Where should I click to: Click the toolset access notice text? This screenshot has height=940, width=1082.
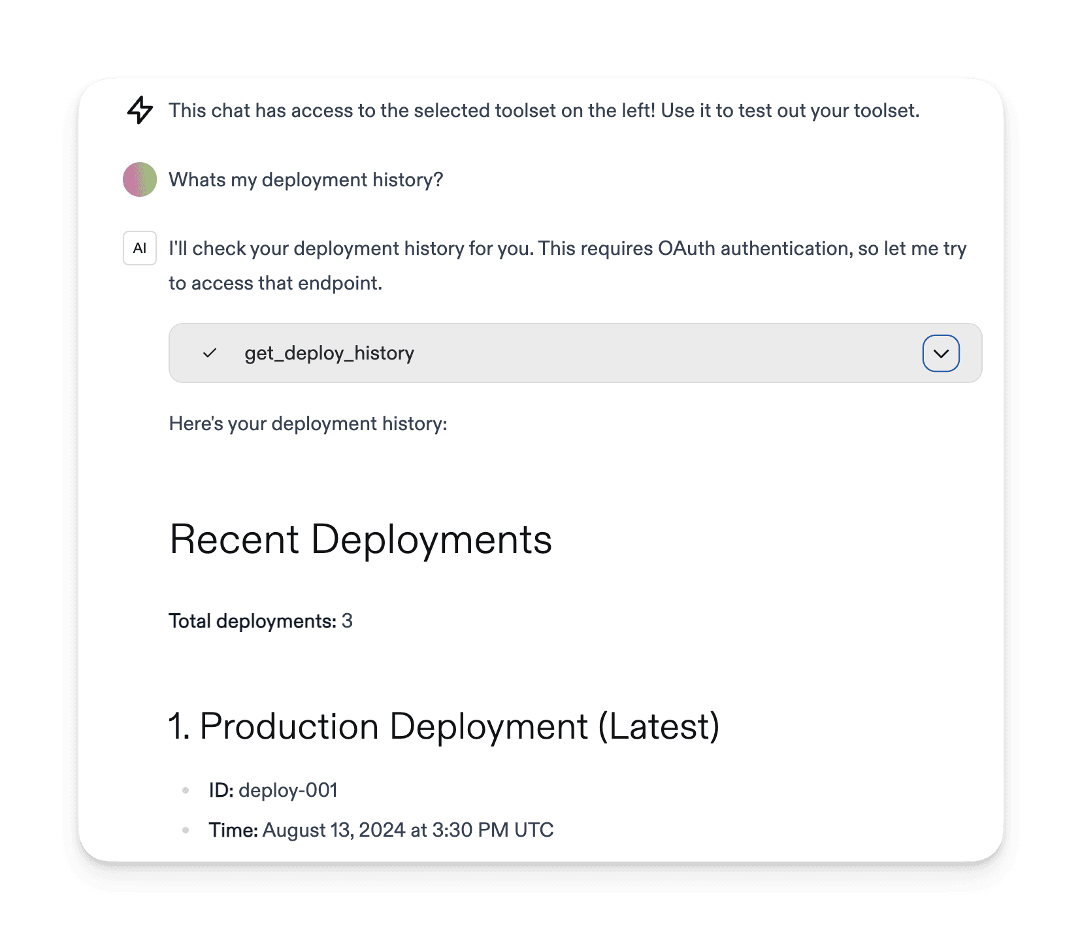pos(544,110)
